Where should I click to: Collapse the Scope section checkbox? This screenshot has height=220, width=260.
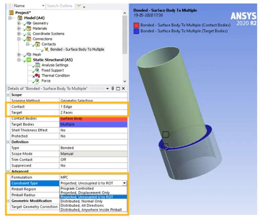click(x=8, y=95)
